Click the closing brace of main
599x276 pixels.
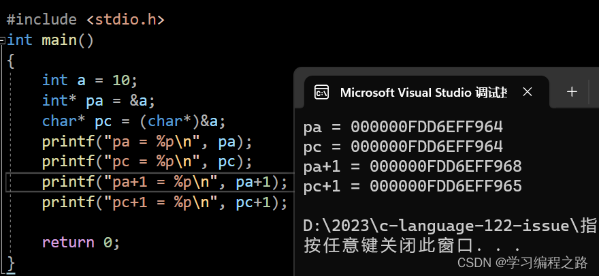click(11, 264)
